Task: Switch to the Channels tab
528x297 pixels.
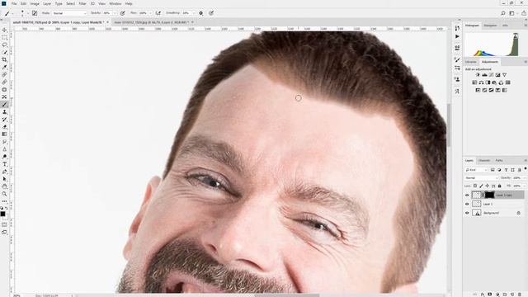Action: (x=484, y=161)
